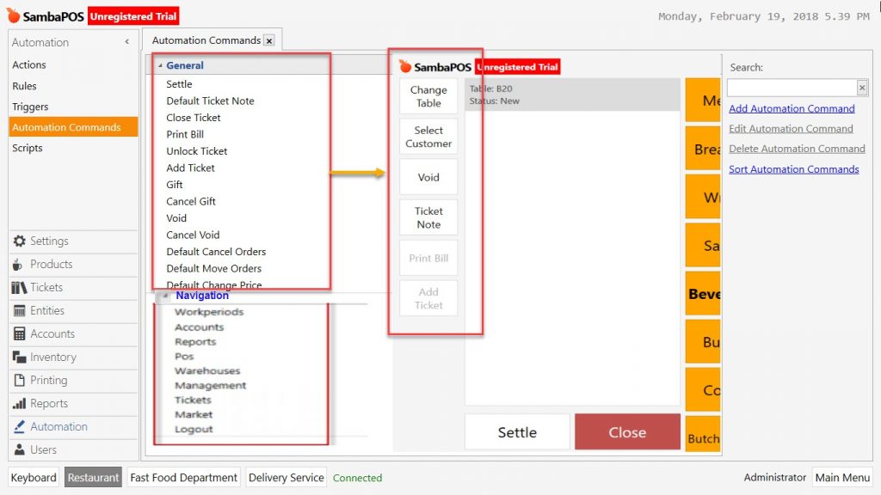Select Logout under Navigation
The width and height of the screenshot is (881, 495).
194,430
